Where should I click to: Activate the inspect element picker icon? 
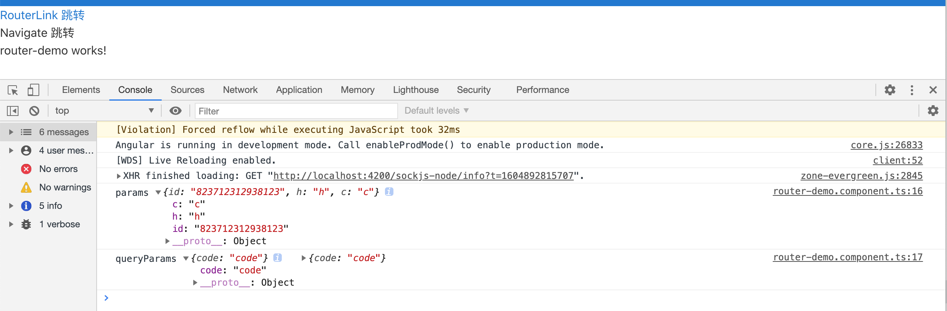pos(13,90)
